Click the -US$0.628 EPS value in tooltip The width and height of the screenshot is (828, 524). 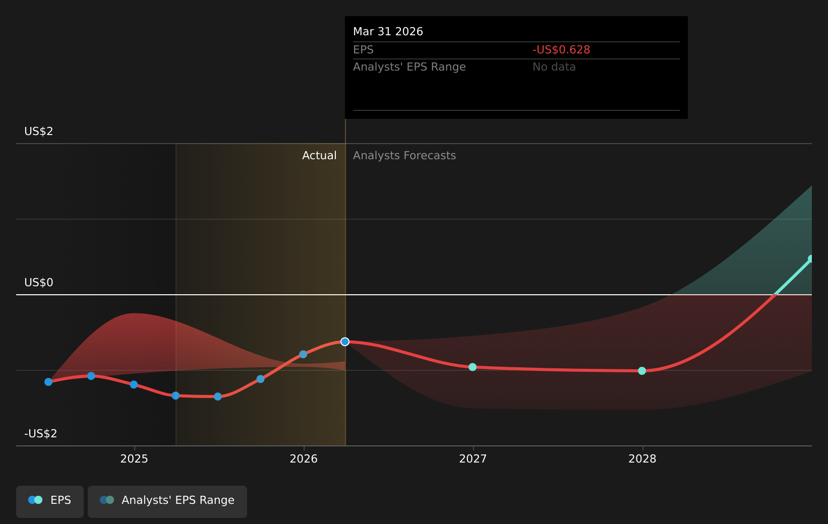click(561, 50)
